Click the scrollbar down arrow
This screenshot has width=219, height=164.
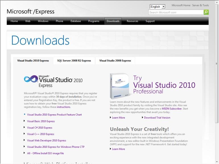tap(217, 161)
